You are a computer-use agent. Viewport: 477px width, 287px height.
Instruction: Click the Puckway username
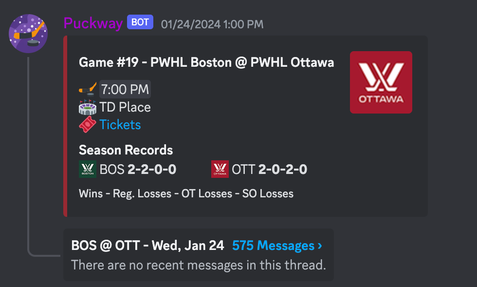click(93, 23)
